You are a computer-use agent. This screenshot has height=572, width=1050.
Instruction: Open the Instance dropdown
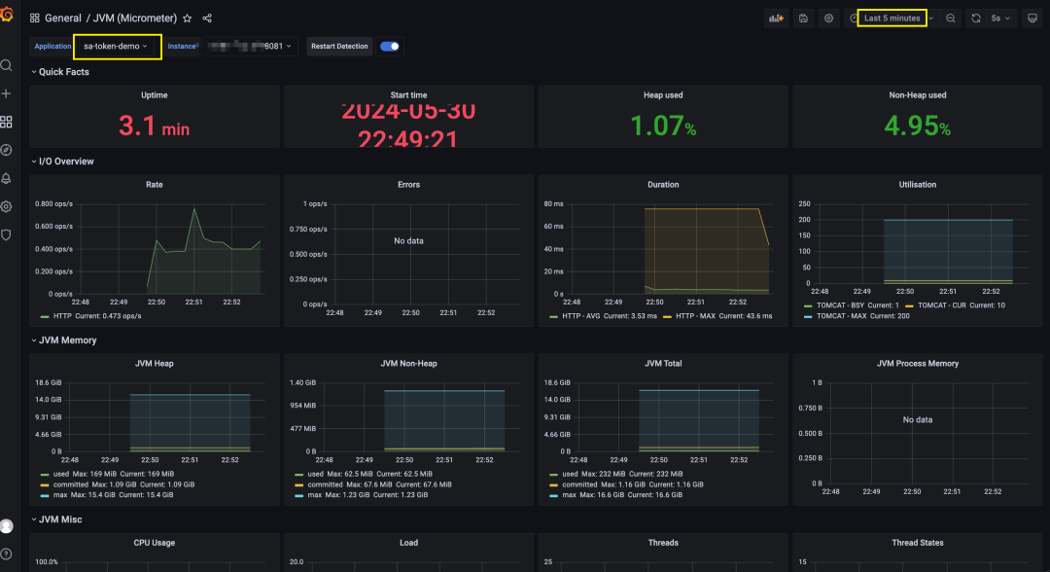click(x=250, y=47)
